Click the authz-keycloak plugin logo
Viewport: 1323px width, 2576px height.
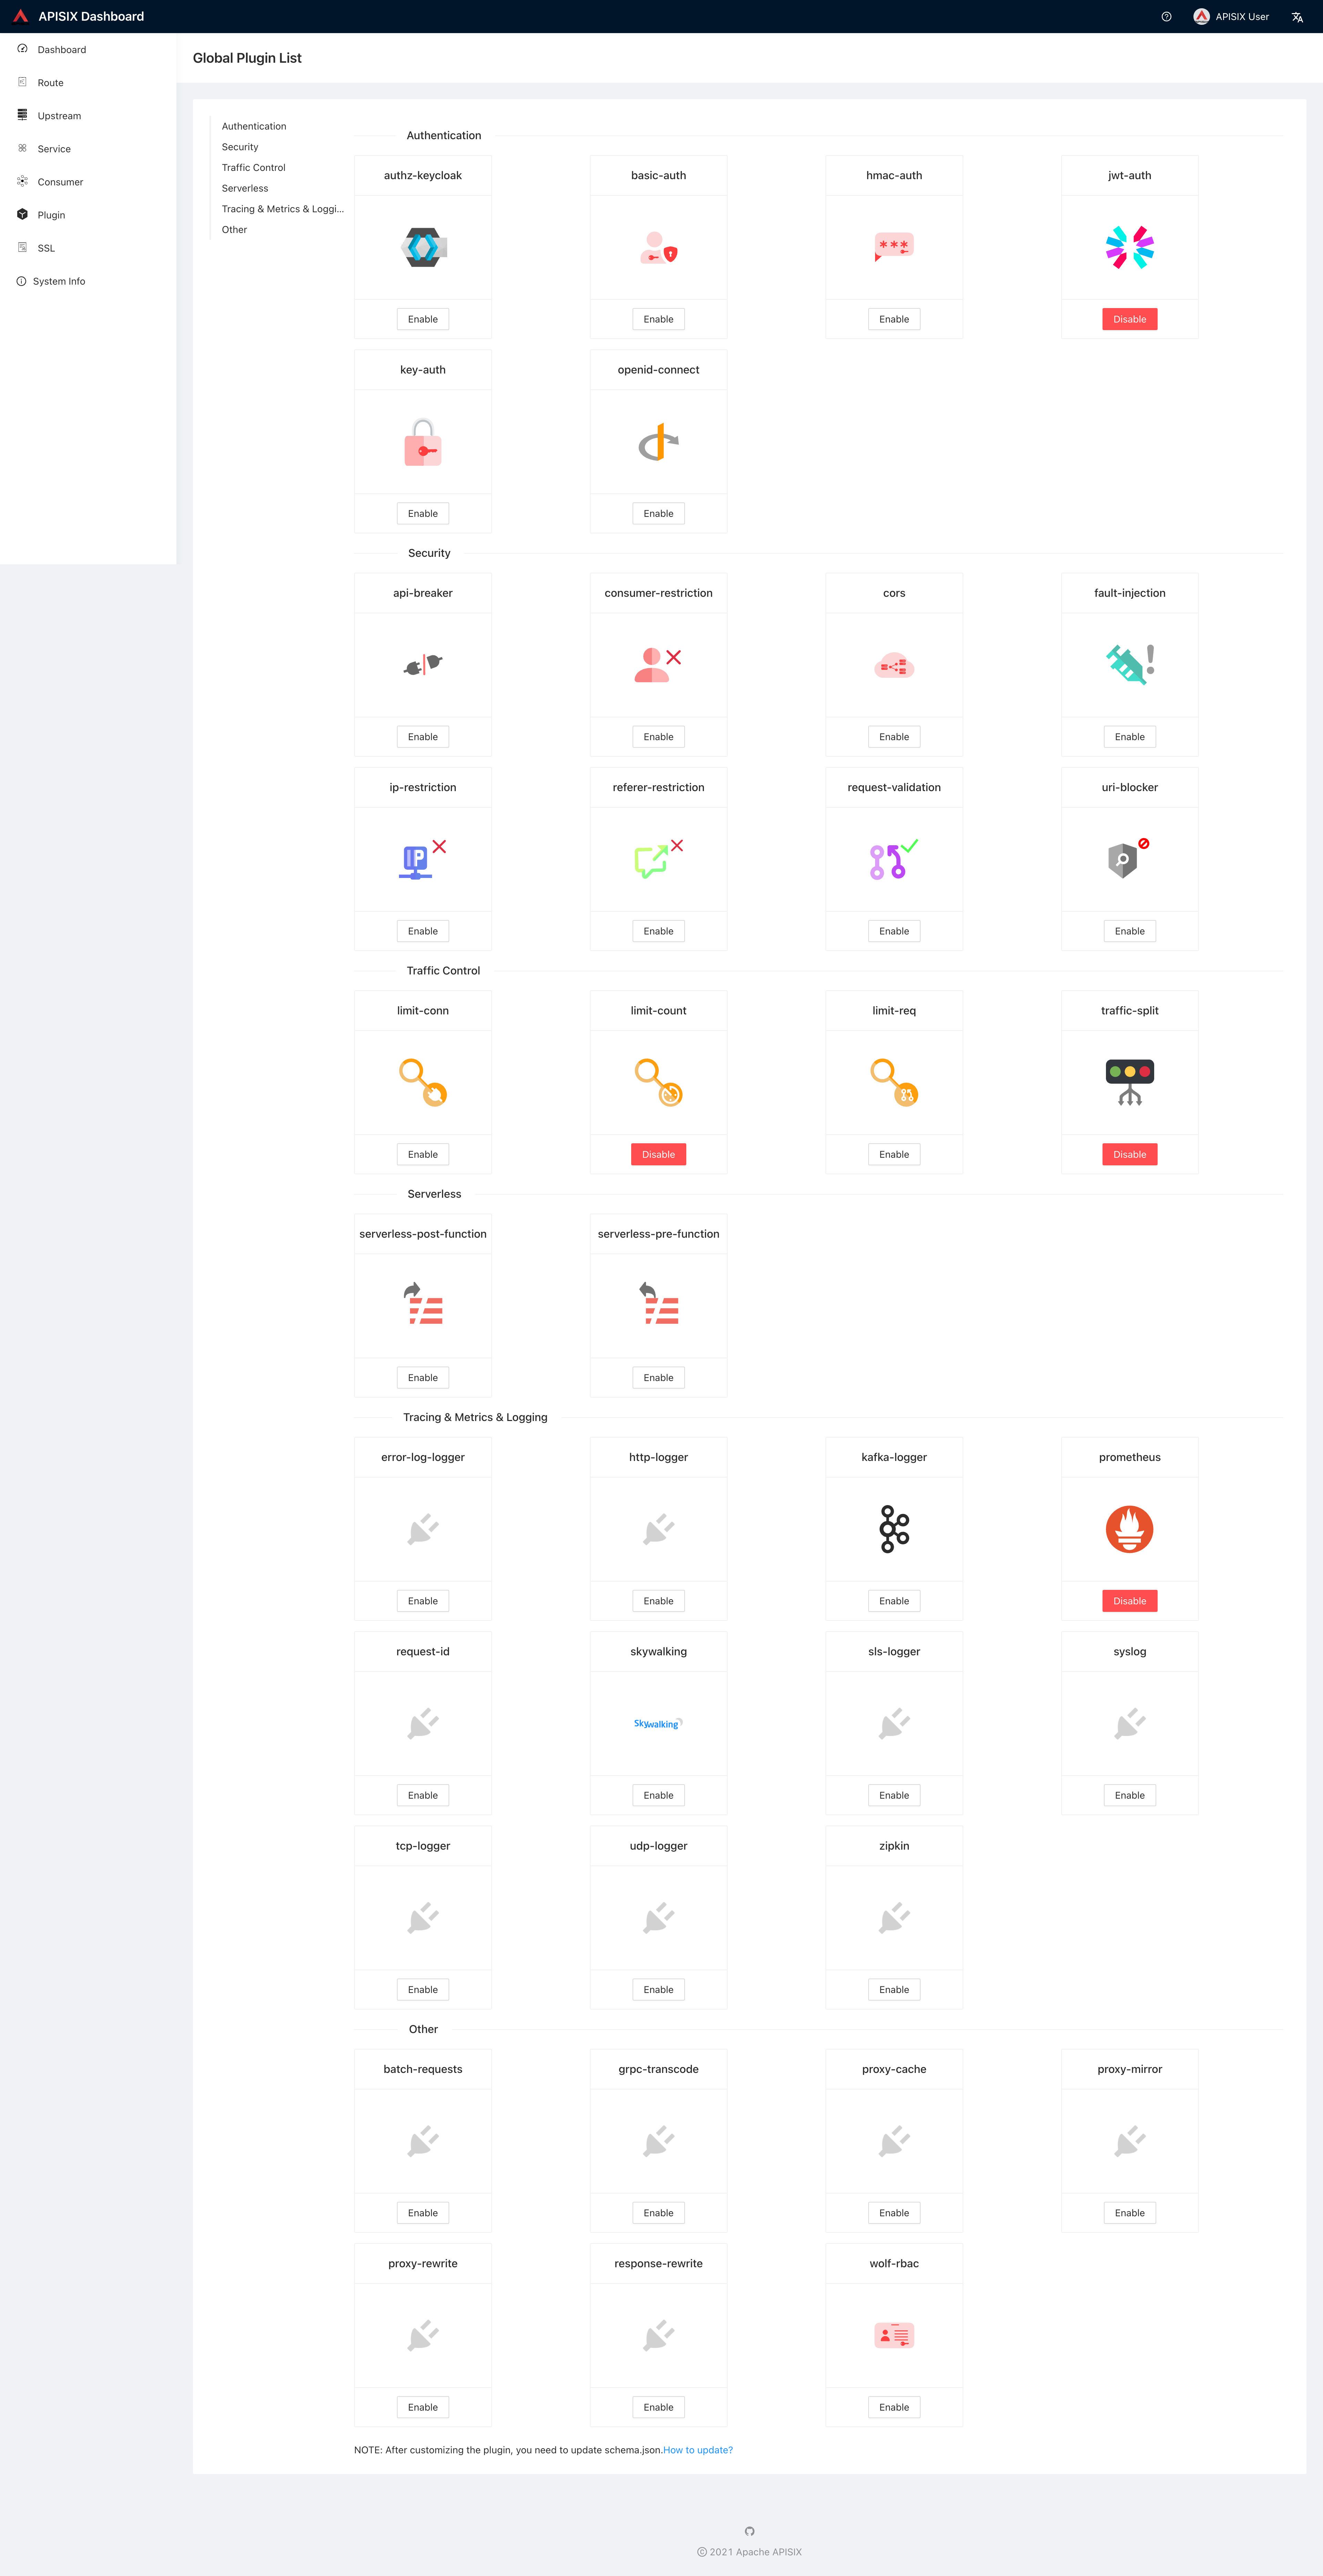(423, 247)
